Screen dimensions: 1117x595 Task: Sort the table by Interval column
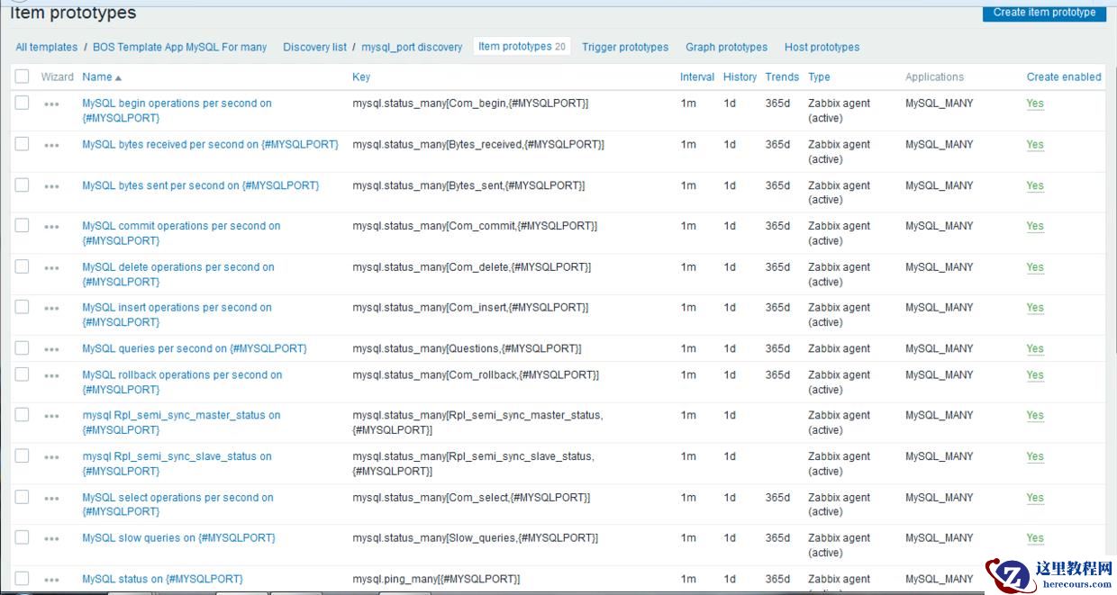[x=697, y=77]
